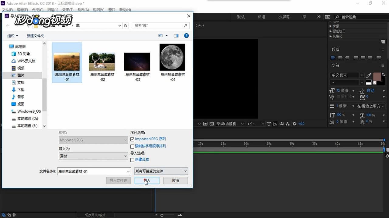Click the timeline zoom slider handle

[x=162, y=215]
